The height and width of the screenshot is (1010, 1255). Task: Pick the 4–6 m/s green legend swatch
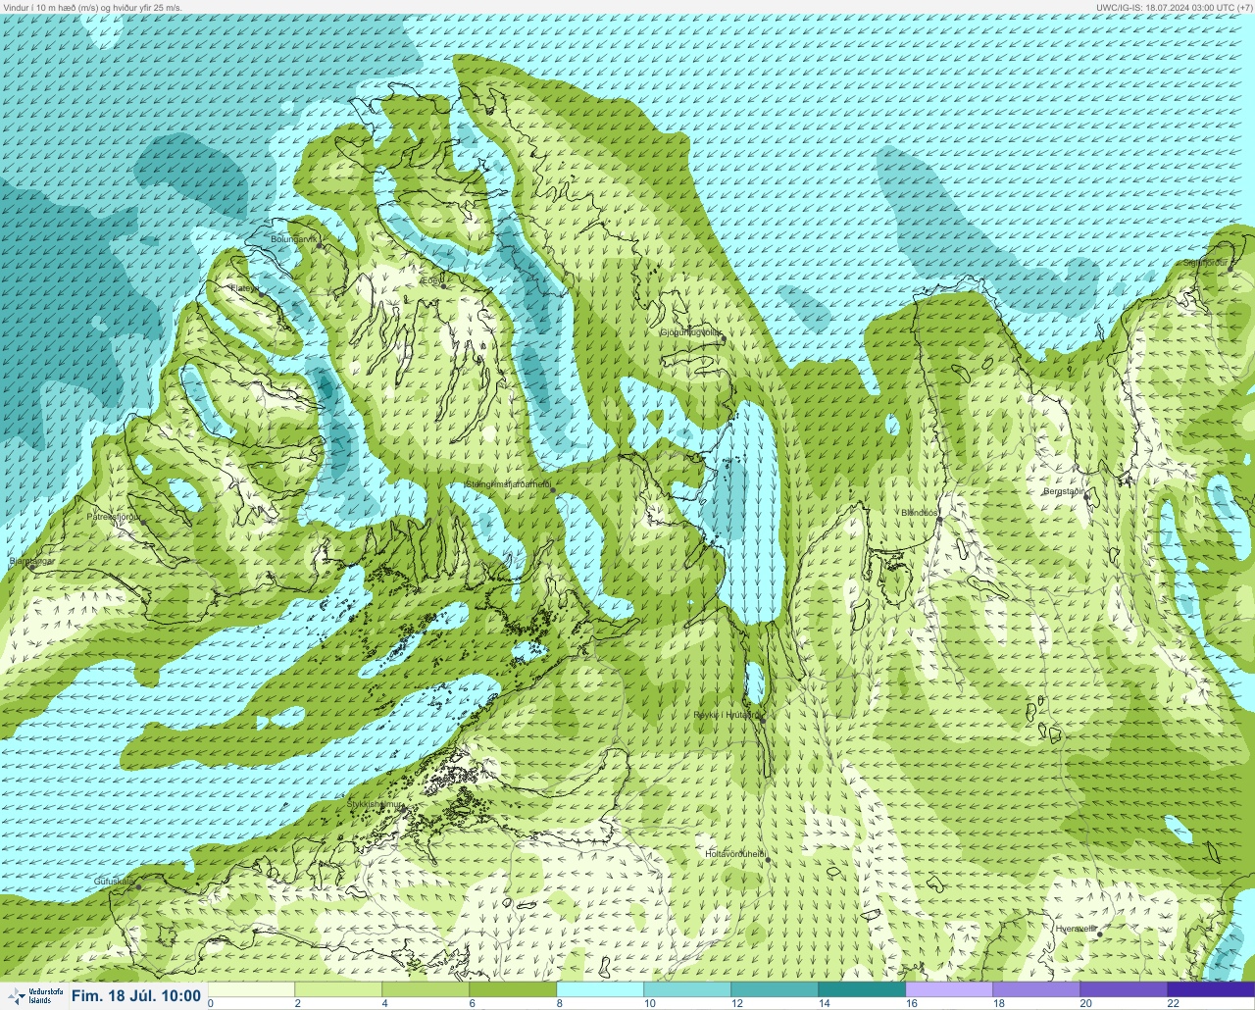coord(426,989)
